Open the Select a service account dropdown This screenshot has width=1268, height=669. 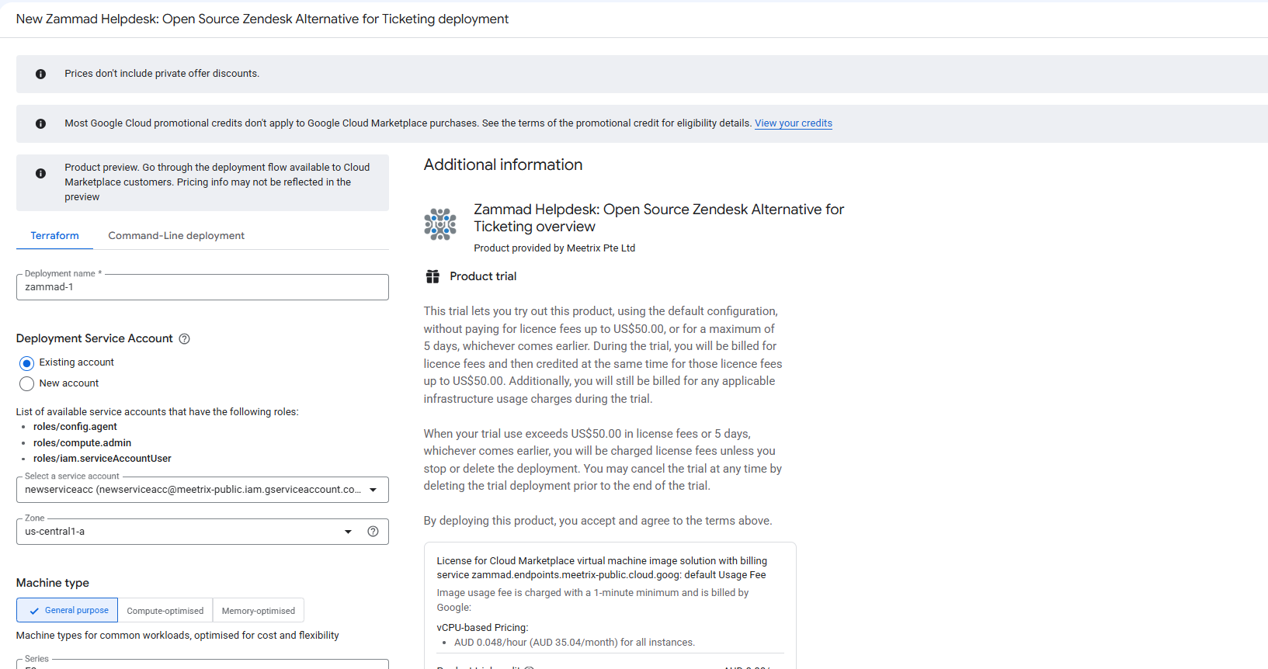[x=202, y=490]
